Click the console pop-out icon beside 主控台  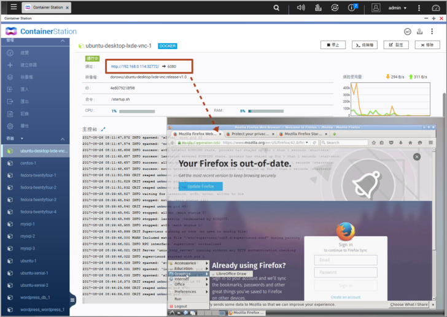point(103,129)
